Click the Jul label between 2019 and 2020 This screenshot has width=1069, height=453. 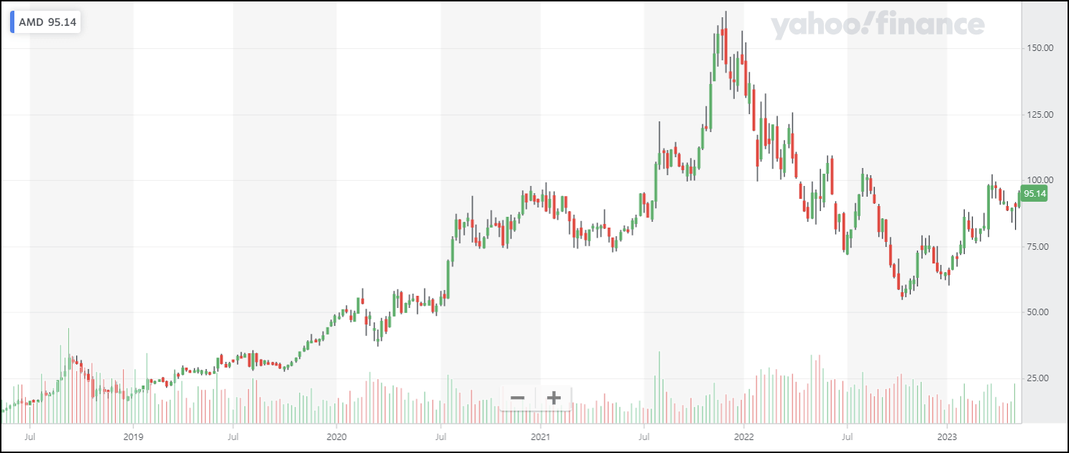tap(234, 436)
